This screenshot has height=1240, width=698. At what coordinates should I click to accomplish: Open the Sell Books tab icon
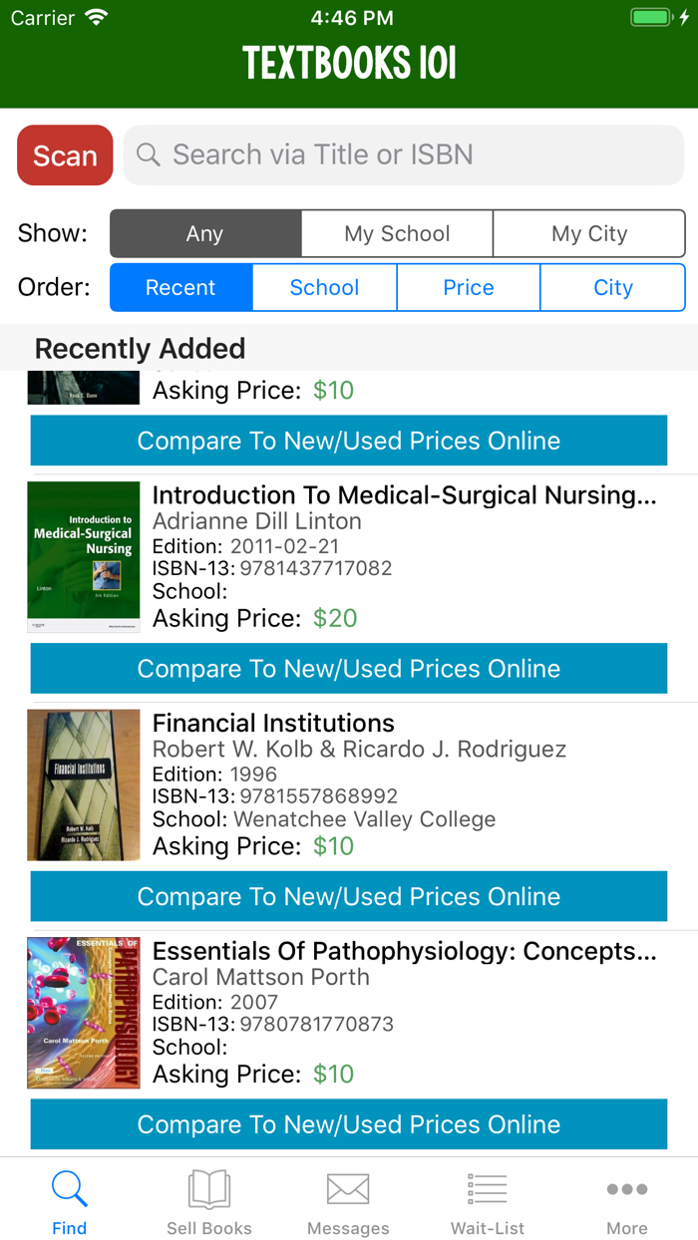point(209,1189)
